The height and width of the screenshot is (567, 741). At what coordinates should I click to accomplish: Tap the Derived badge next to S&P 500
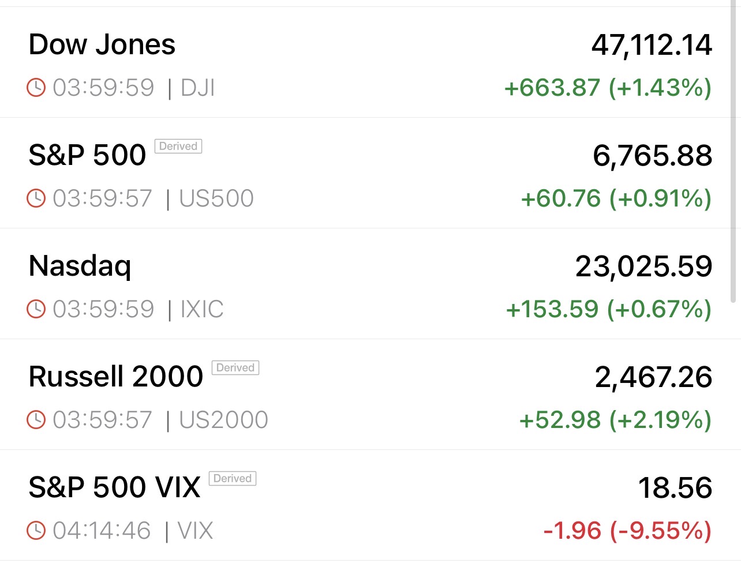(x=178, y=147)
